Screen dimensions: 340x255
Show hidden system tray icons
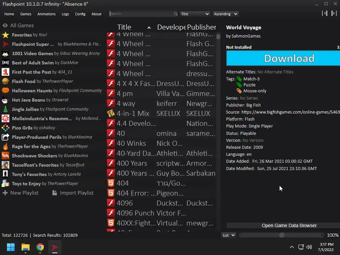(x=292, y=247)
